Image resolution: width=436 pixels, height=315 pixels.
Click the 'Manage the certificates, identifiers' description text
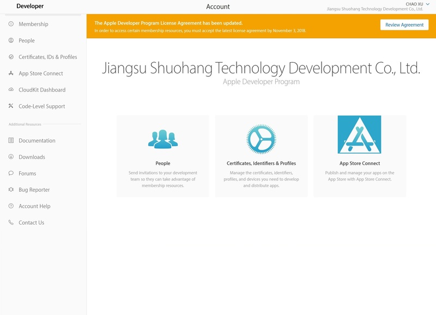261,179
